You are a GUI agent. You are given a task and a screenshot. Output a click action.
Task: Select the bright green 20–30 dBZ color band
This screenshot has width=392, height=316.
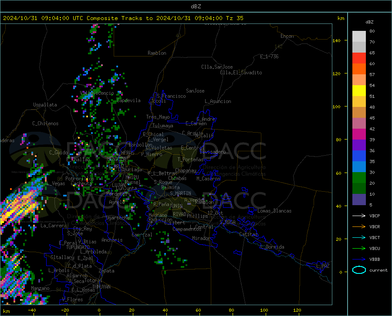pyautogui.click(x=359, y=178)
